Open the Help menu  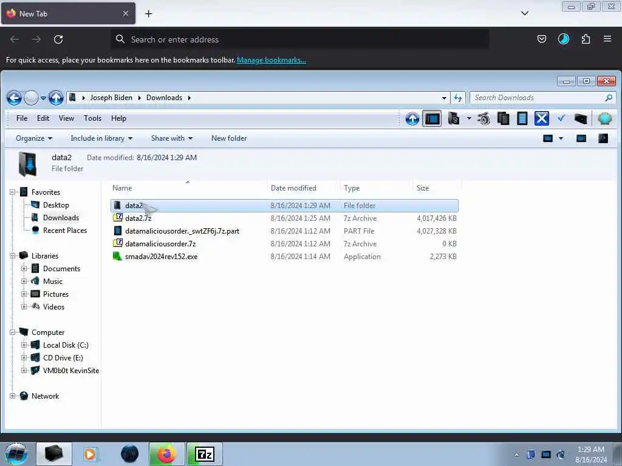[x=118, y=118]
